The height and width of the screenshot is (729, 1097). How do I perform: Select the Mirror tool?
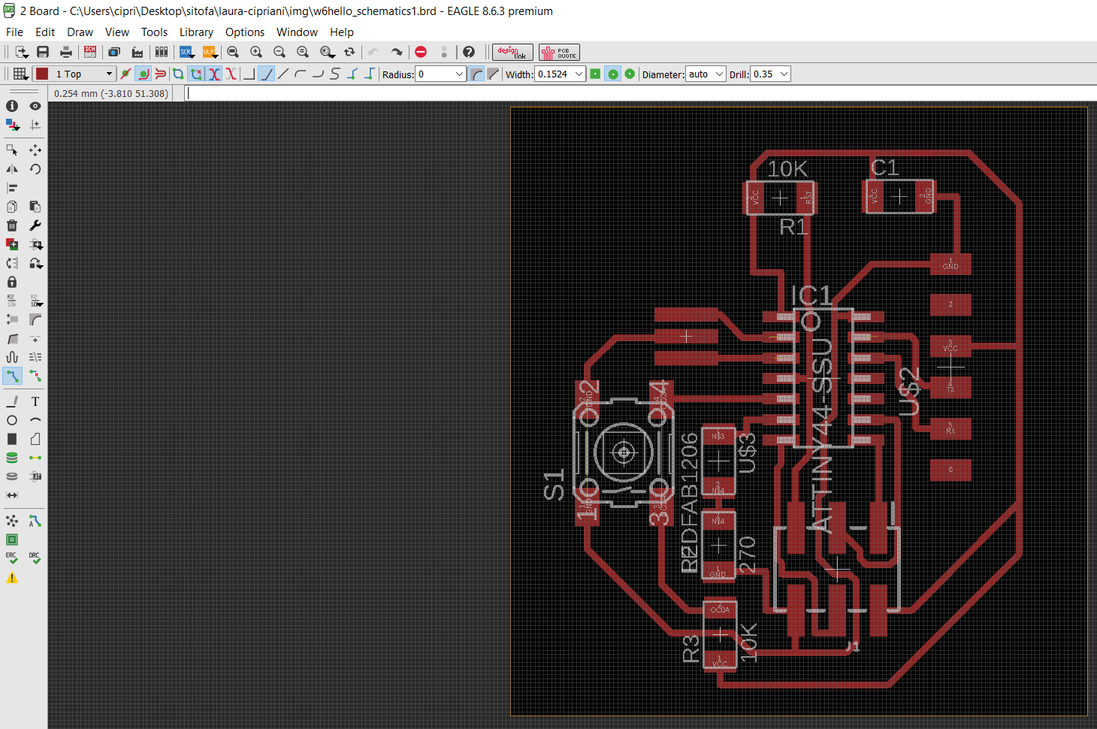pos(12,169)
